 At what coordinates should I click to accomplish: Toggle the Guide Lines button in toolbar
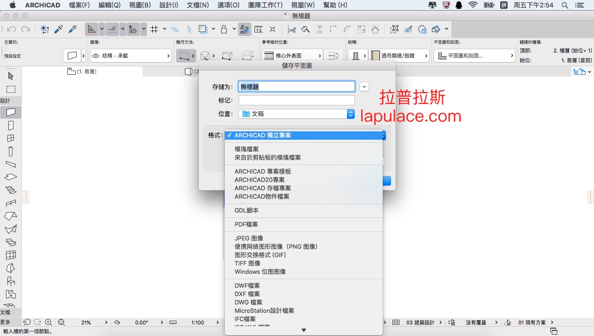(x=91, y=29)
